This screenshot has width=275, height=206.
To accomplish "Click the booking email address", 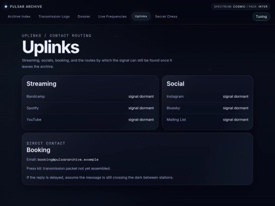I will click(x=68, y=160).
